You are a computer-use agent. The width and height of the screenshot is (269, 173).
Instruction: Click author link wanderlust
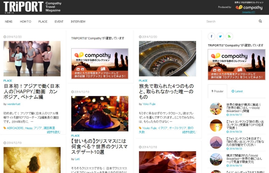[x=14, y=104]
